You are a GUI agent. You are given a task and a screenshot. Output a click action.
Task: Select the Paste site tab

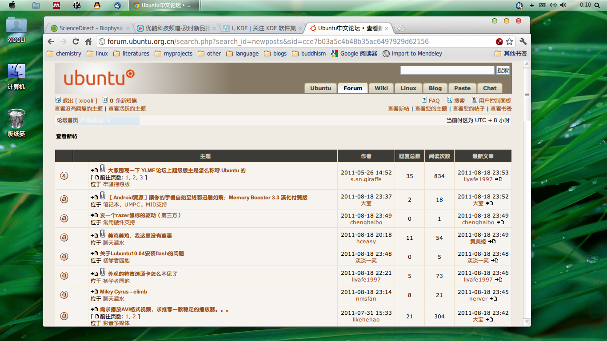point(462,88)
